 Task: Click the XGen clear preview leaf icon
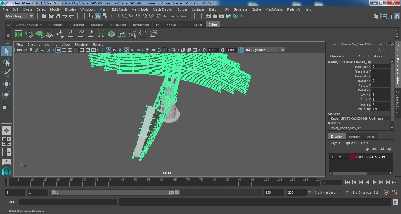coord(39,34)
